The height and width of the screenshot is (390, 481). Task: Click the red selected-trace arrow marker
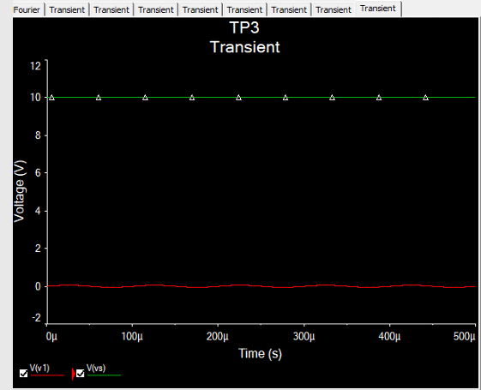pos(73,374)
